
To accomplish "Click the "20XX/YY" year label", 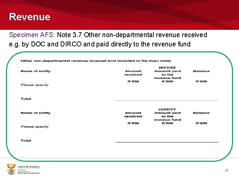I will coord(167,109).
